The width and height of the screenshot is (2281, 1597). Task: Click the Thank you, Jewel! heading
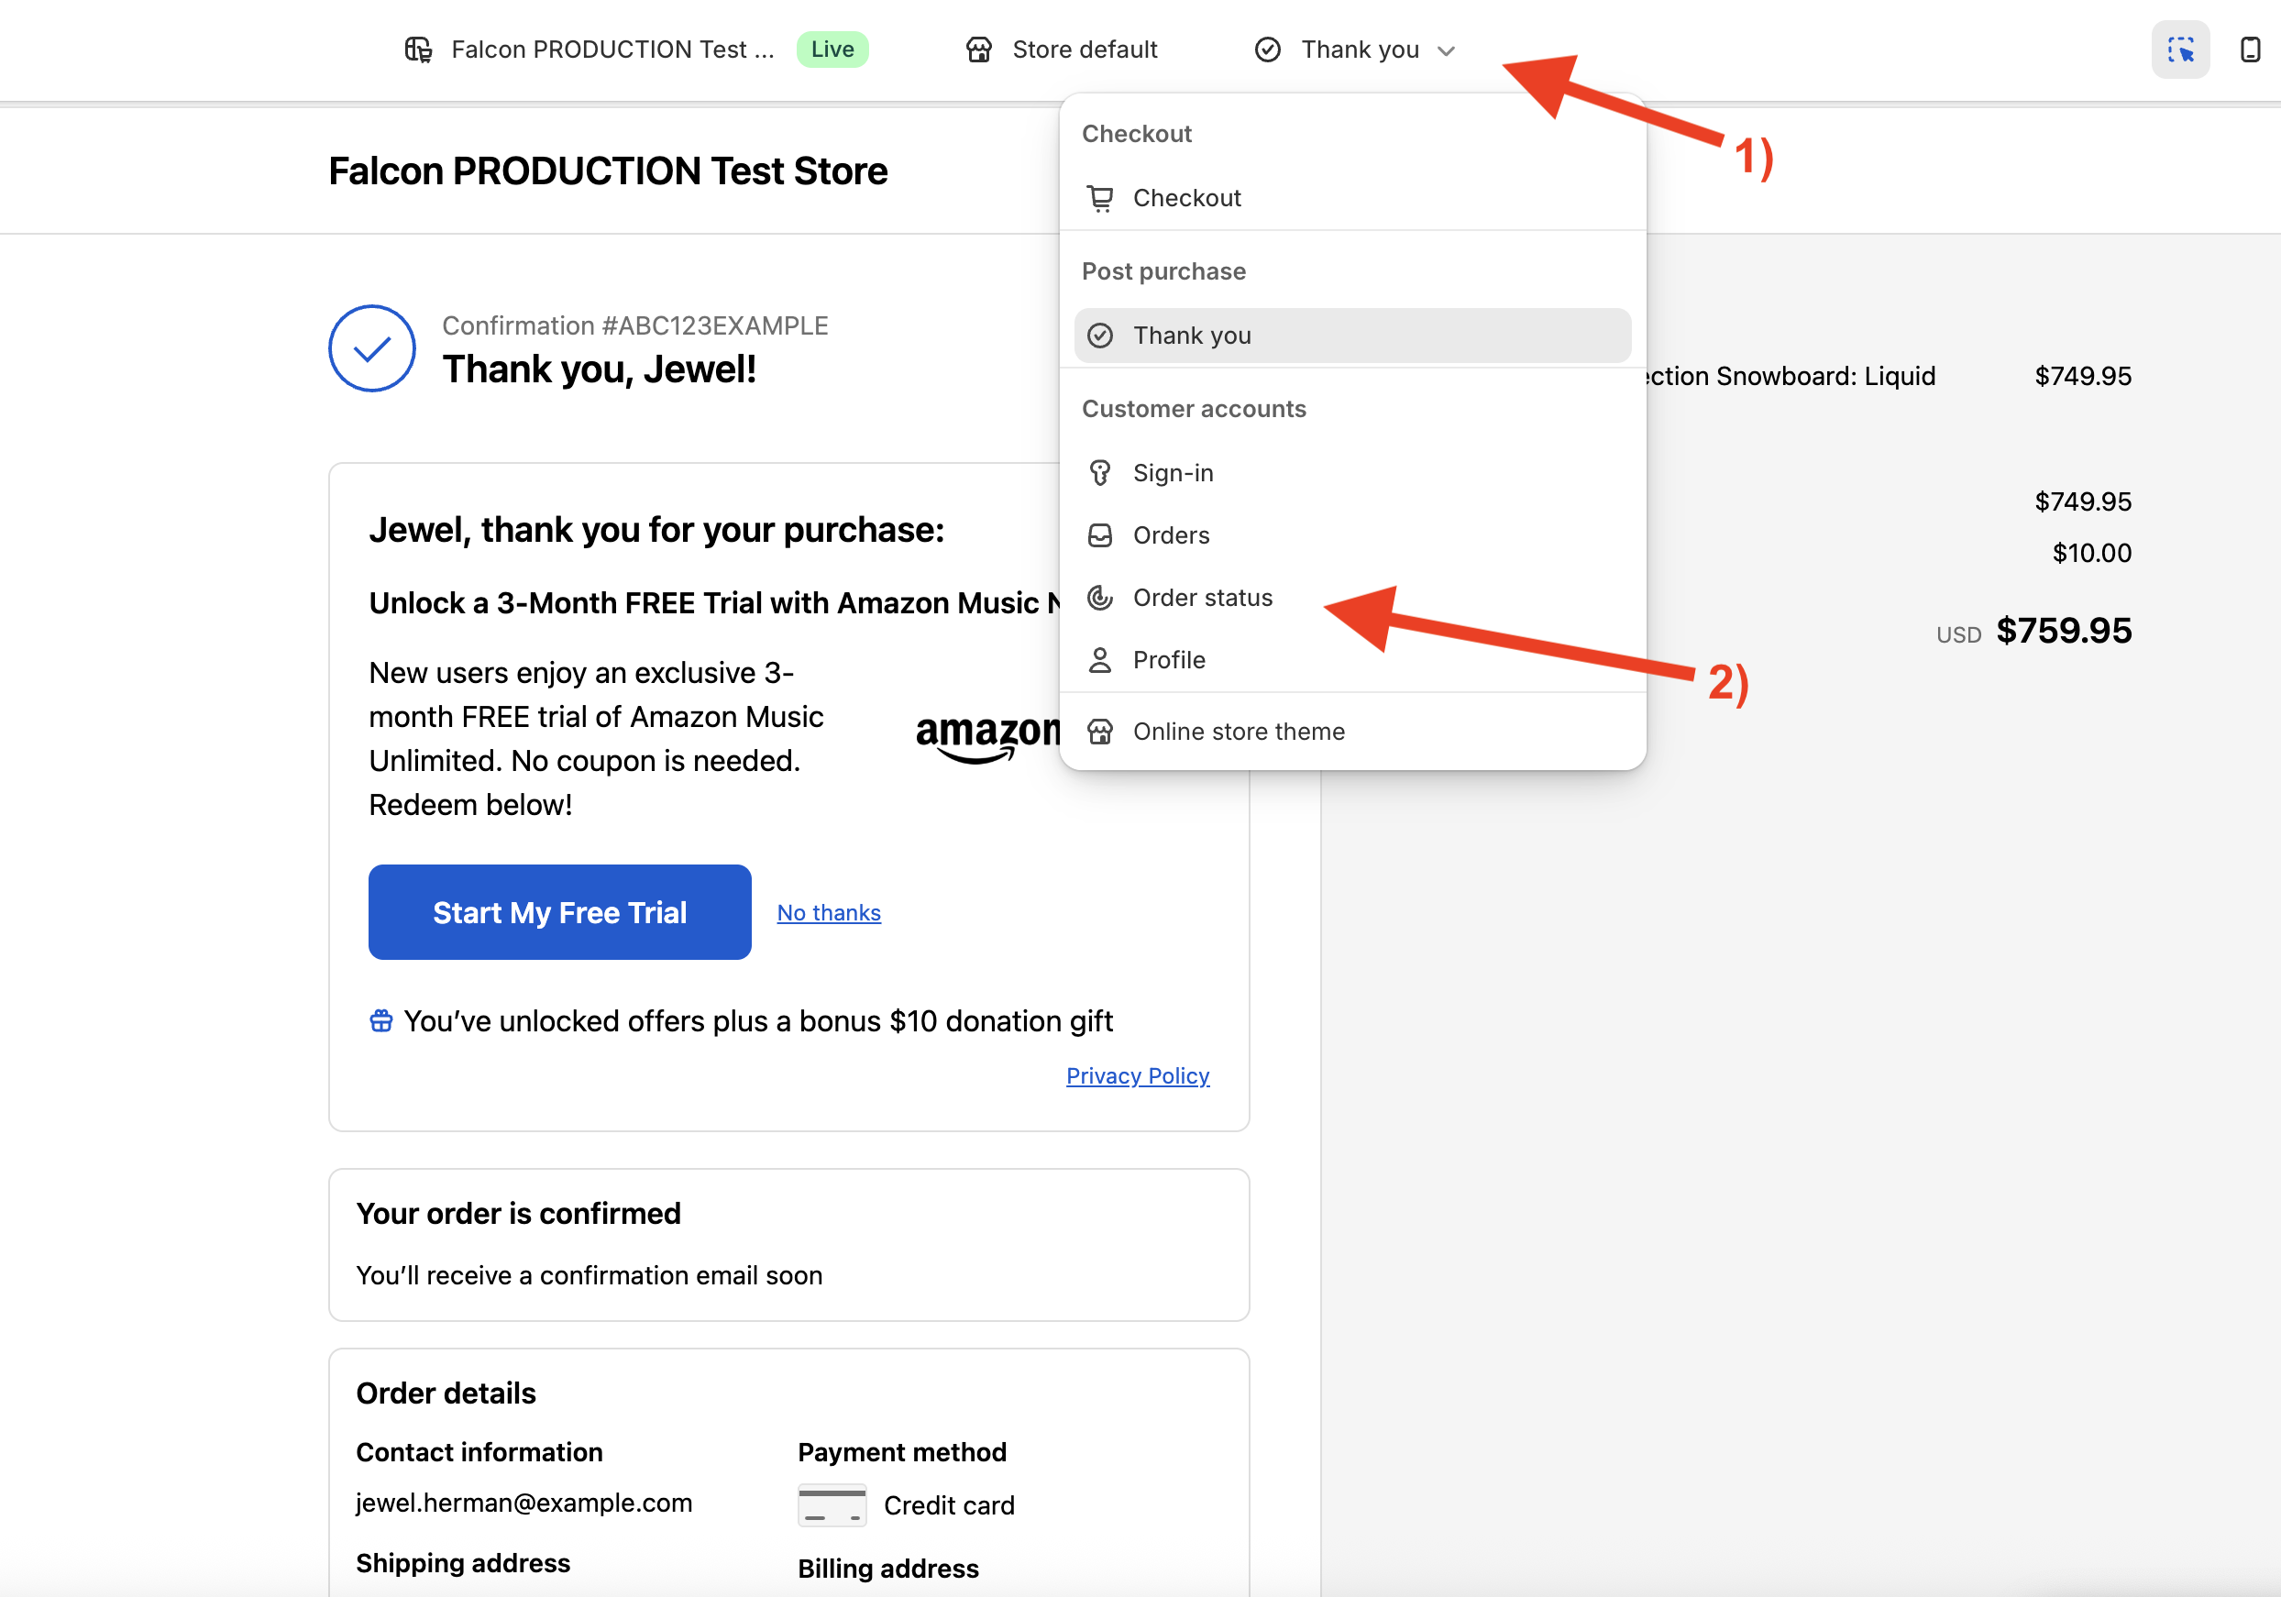pos(599,369)
